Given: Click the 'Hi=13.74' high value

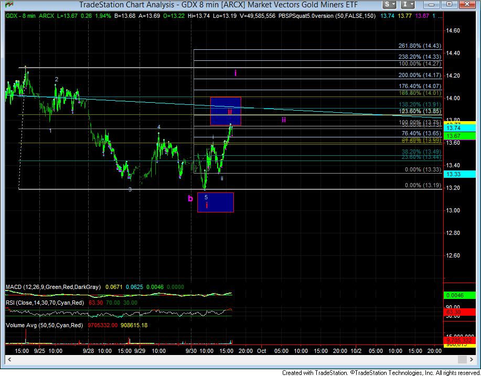Looking at the screenshot, I should pos(199,16).
